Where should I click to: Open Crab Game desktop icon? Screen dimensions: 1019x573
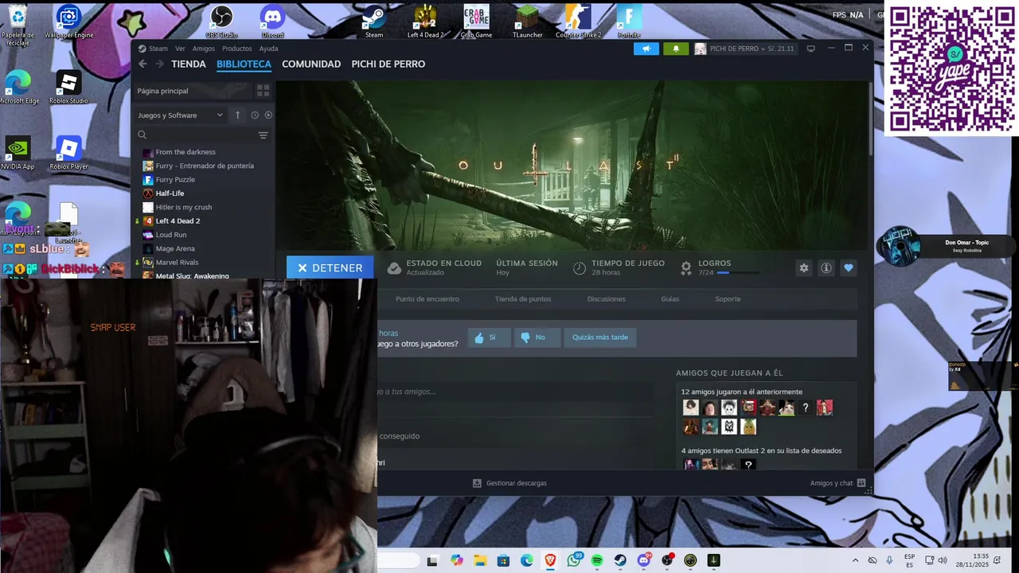pyautogui.click(x=476, y=21)
